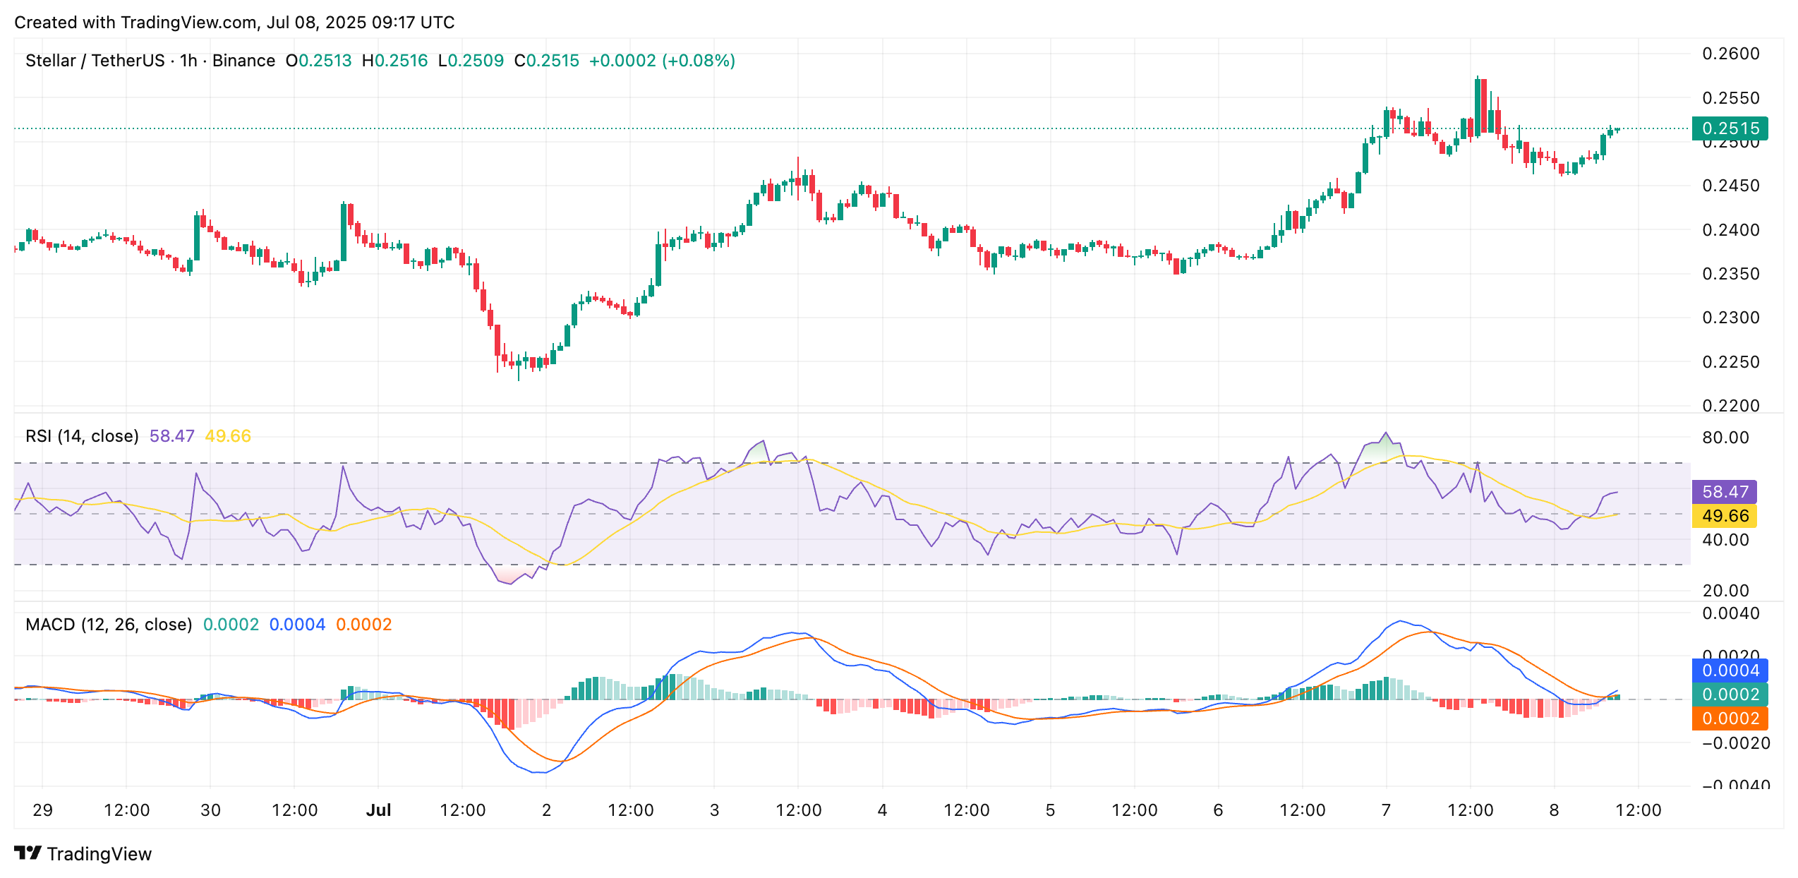Click the bold Jul label on the time axis
1798x878 pixels.
pyautogui.click(x=380, y=810)
